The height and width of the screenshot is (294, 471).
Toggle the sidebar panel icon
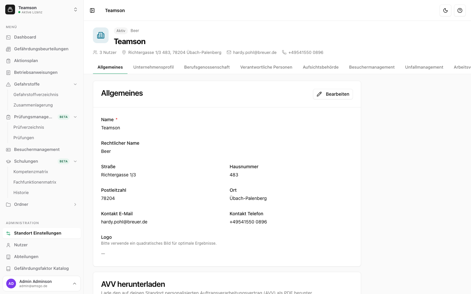[x=92, y=10]
